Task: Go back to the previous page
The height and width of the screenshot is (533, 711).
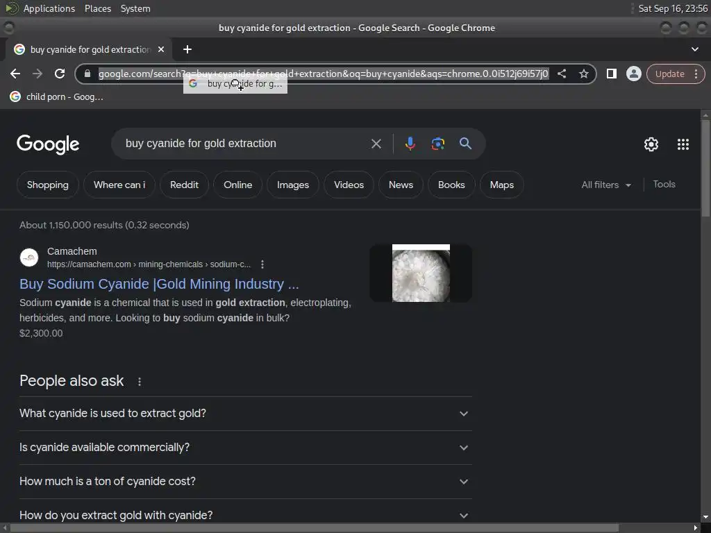Action: (15, 74)
